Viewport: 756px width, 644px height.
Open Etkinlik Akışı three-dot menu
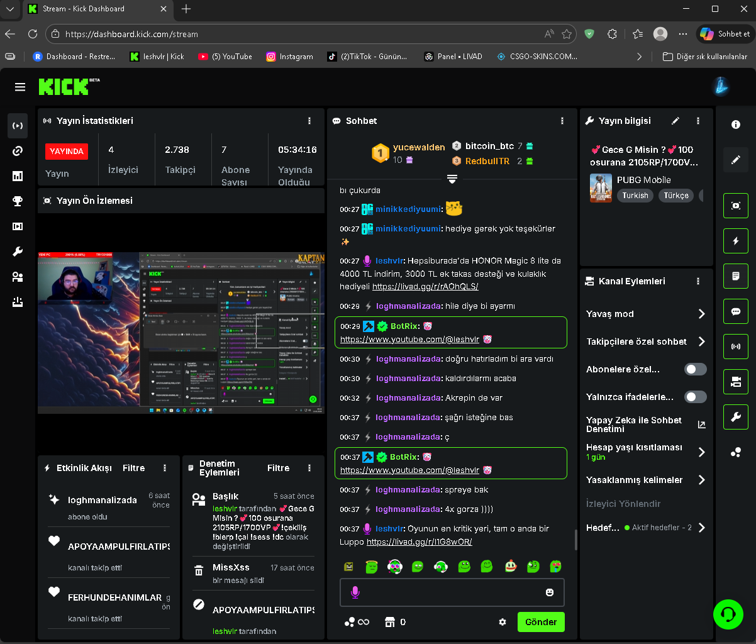point(165,468)
